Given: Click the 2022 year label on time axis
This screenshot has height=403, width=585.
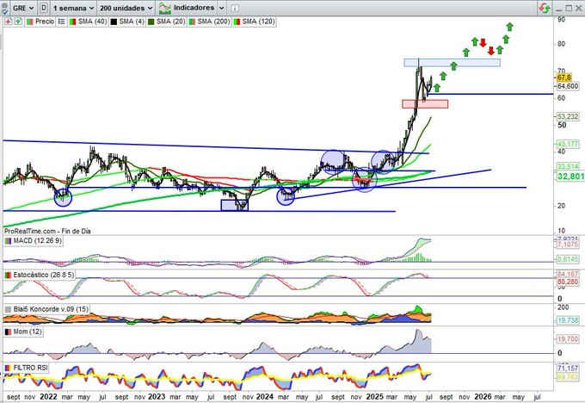Looking at the screenshot, I should [x=48, y=397].
